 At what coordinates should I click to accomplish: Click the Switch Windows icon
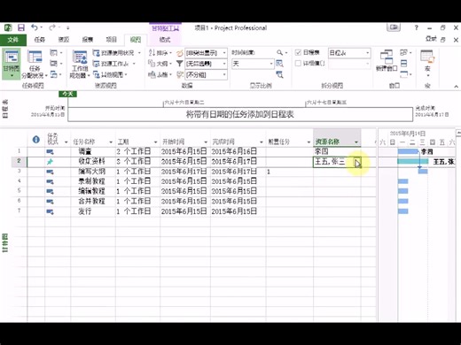pos(403,53)
